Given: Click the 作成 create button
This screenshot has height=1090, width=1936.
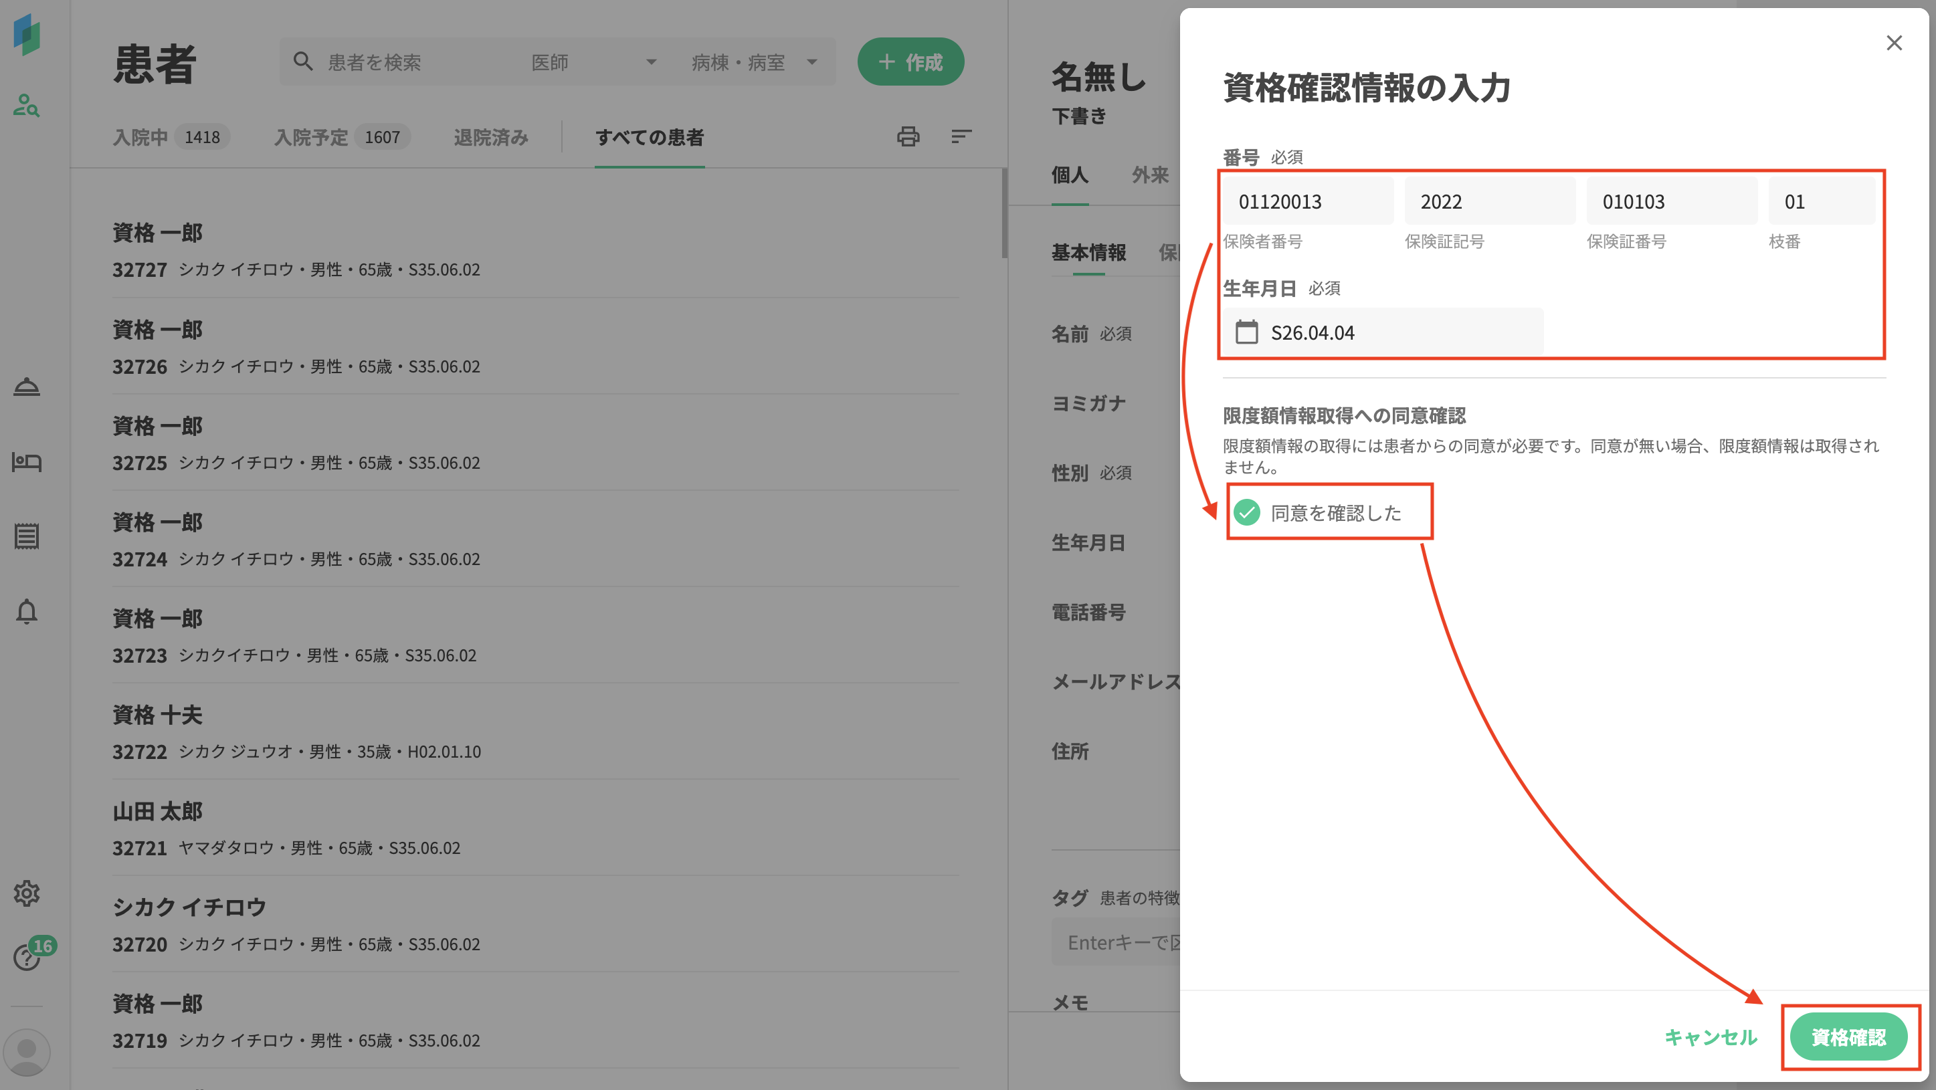Looking at the screenshot, I should tap(910, 62).
